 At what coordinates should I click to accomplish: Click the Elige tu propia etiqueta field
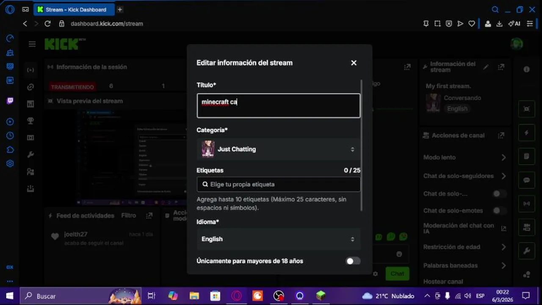(x=279, y=184)
